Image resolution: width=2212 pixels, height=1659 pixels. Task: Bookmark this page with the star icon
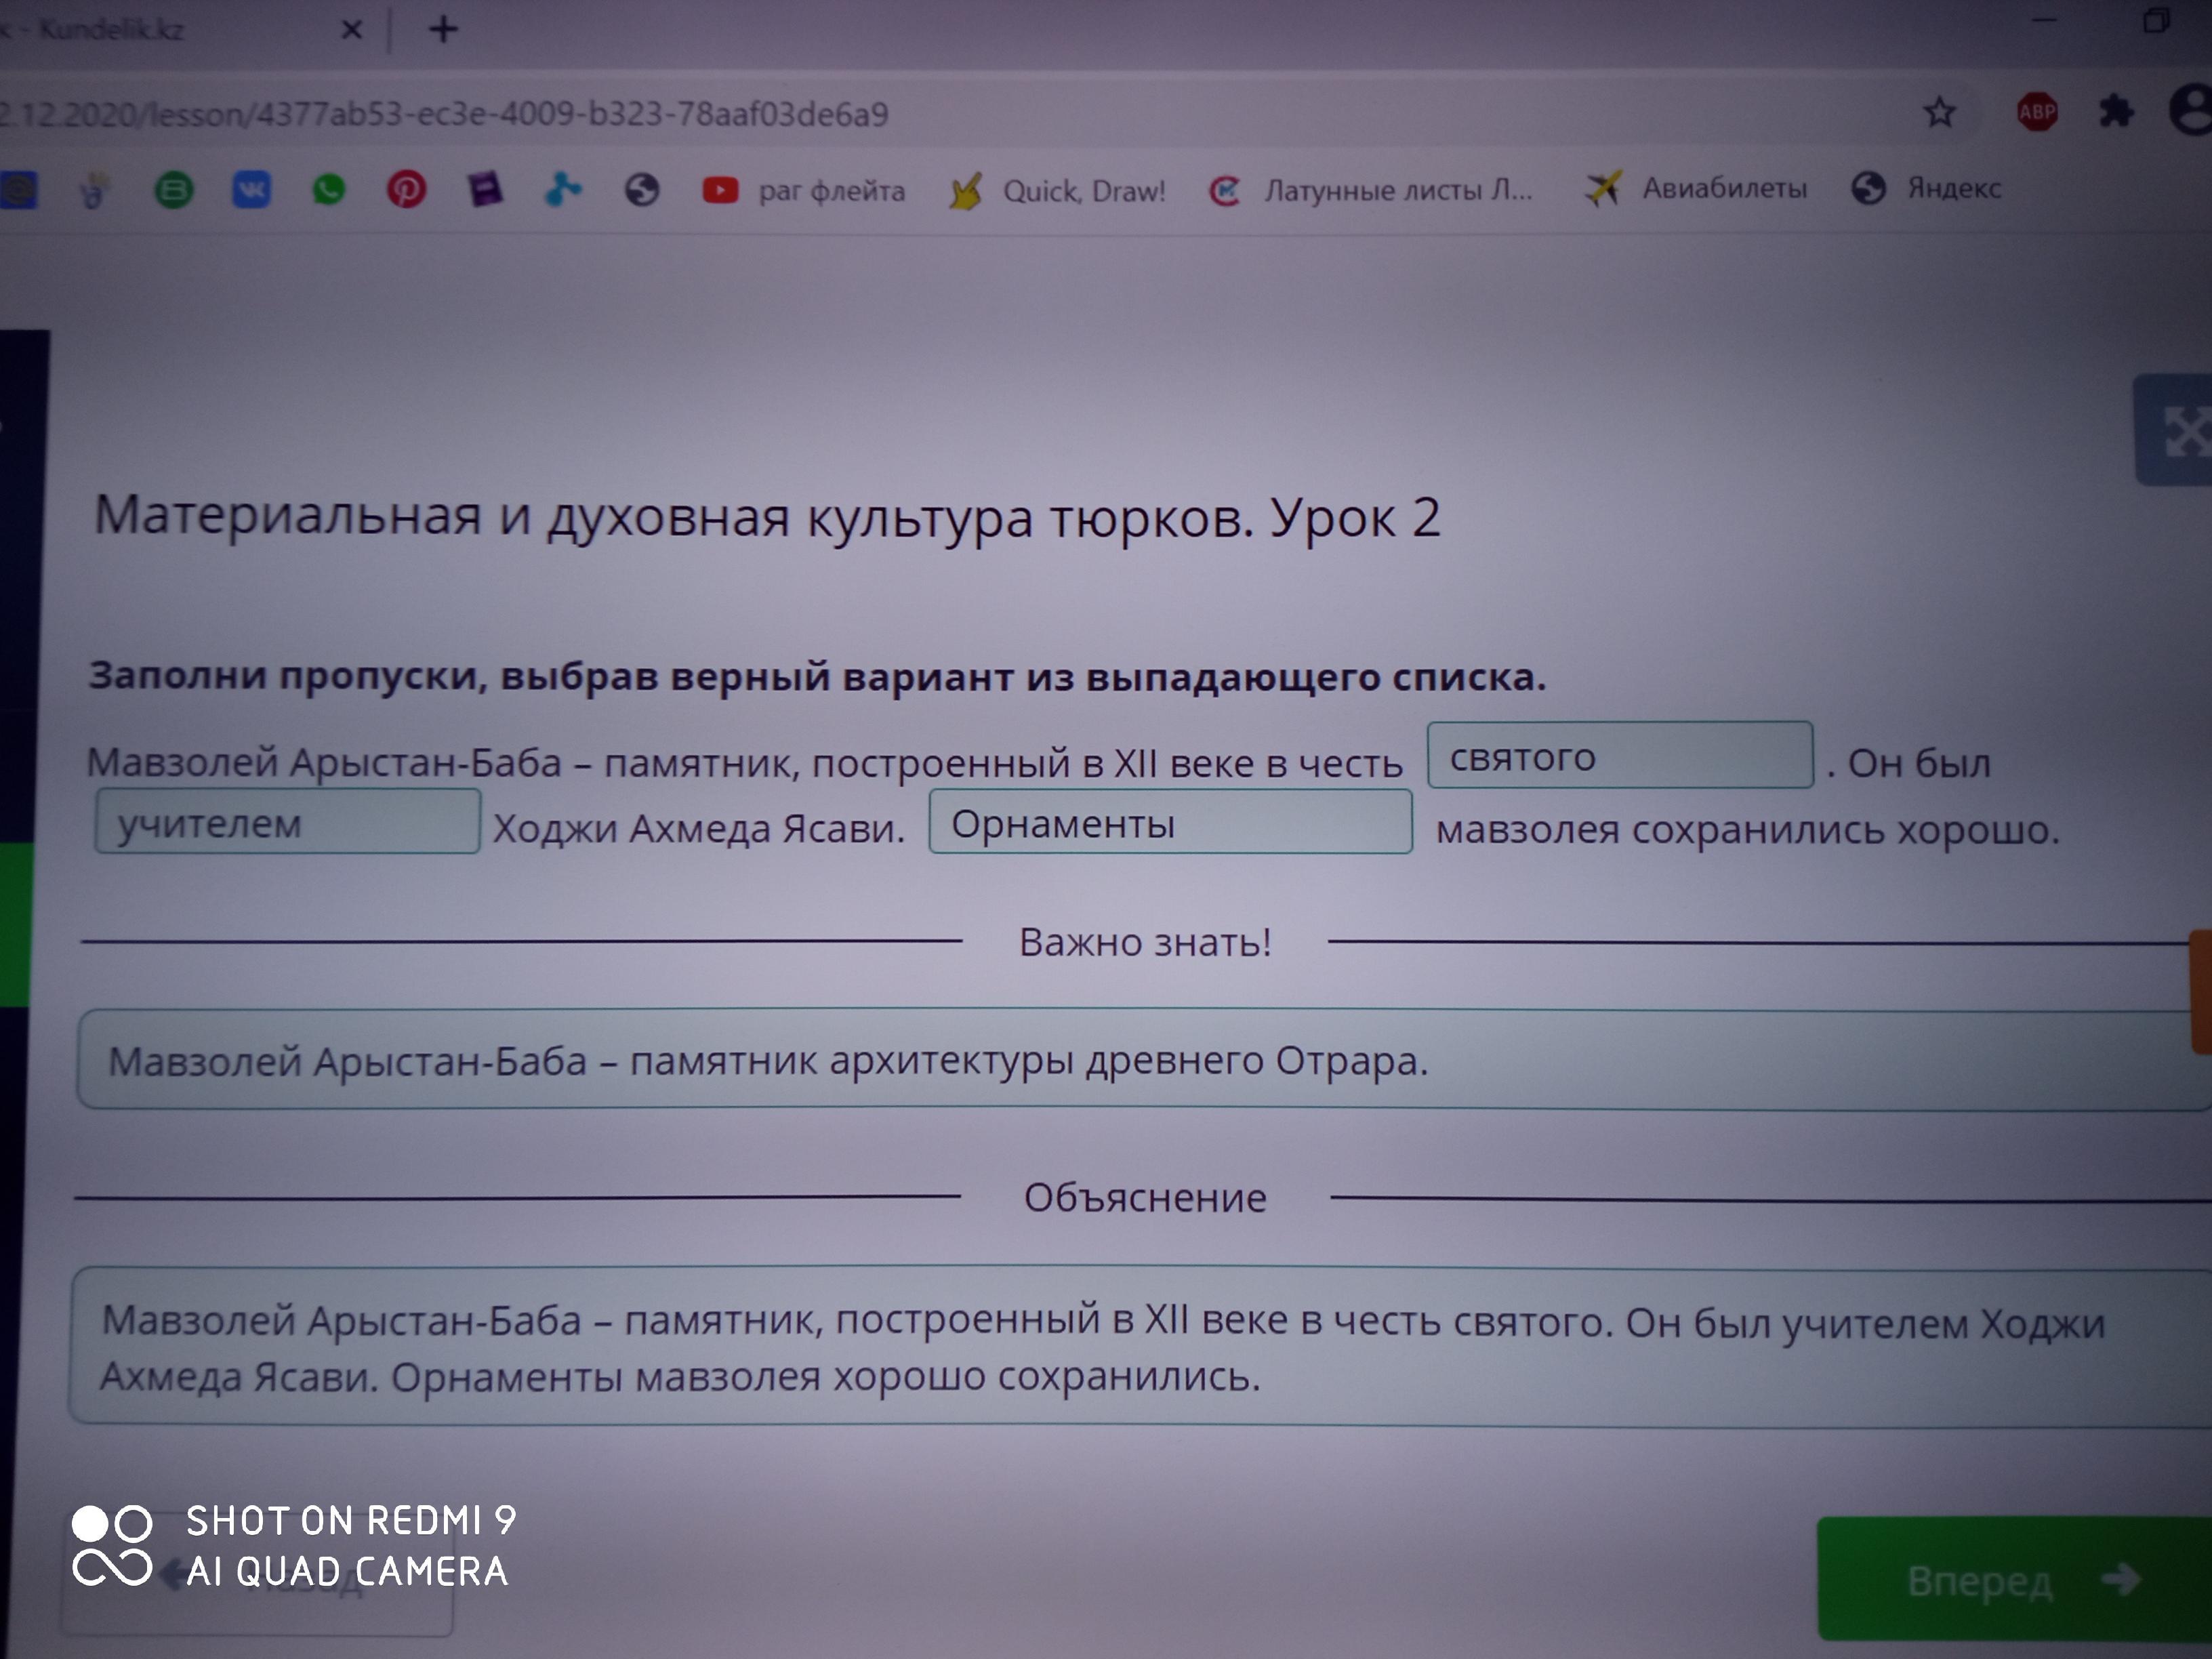1940,112
